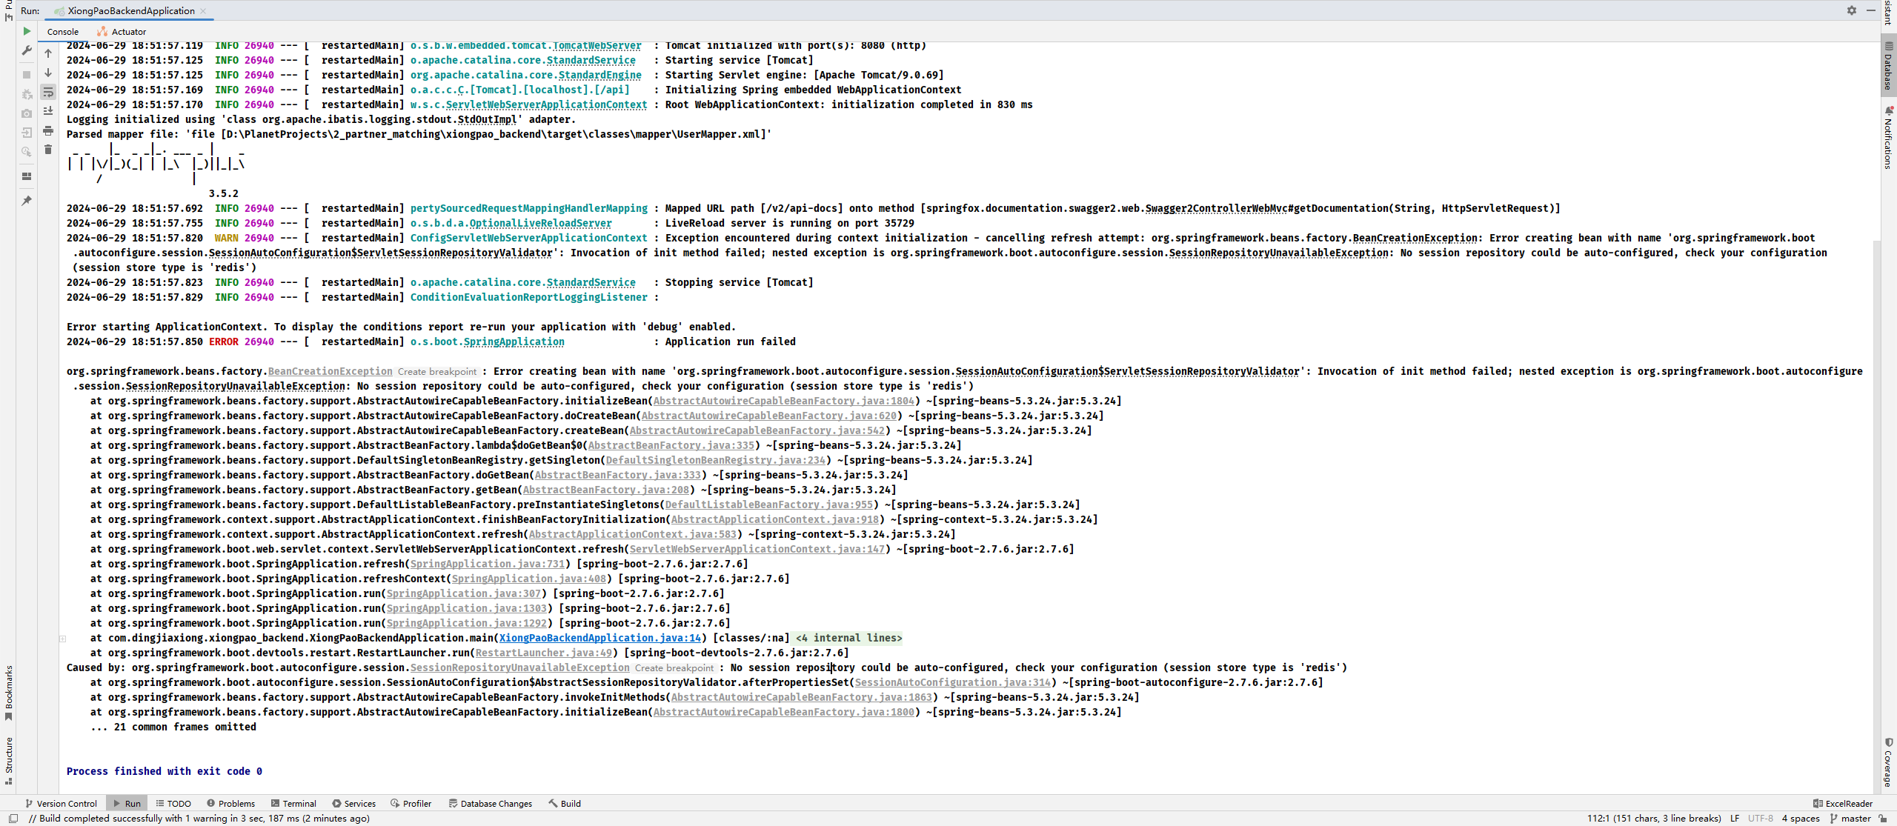Open run panel settings gear

pyautogui.click(x=1852, y=10)
